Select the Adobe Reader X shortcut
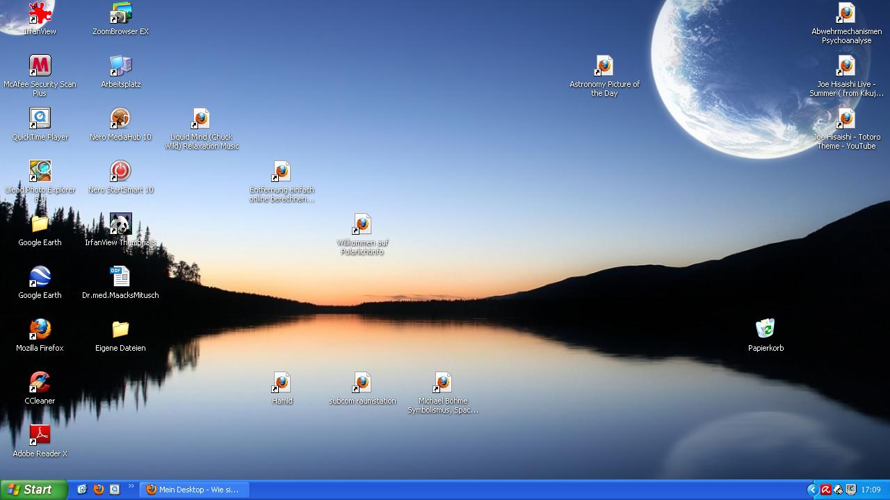This screenshot has width=890, height=500. coord(40,436)
